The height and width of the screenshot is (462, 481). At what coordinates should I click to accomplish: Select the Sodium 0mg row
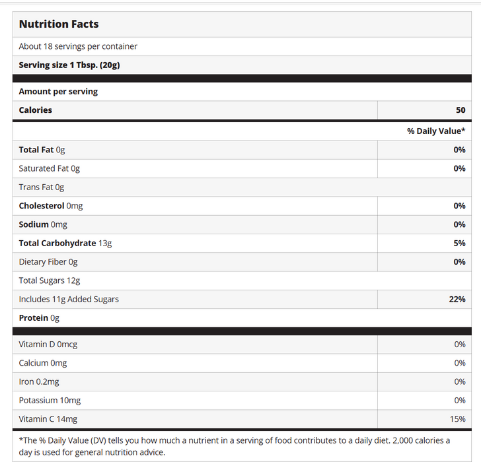click(x=43, y=224)
